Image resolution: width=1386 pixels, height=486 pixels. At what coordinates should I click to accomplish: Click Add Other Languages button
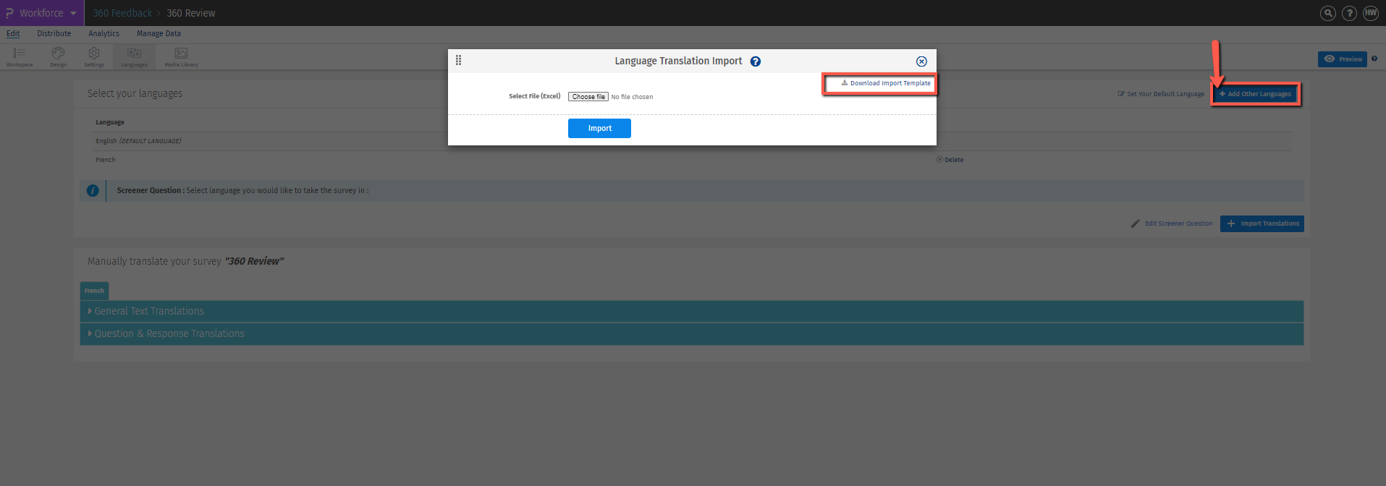click(1256, 94)
